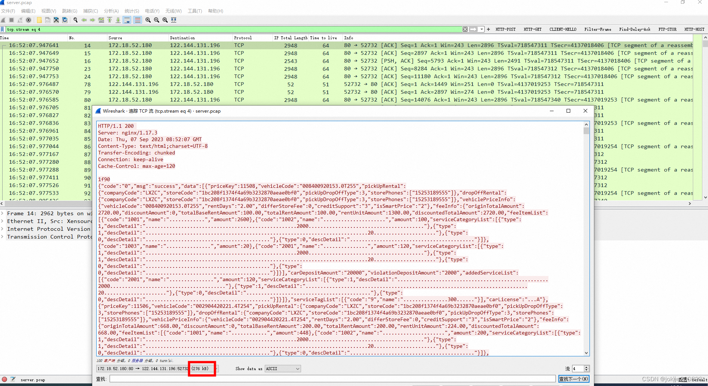This screenshot has height=386, width=708.
Task: Apply the Filter-Frame filter button
Action: (x=598, y=29)
